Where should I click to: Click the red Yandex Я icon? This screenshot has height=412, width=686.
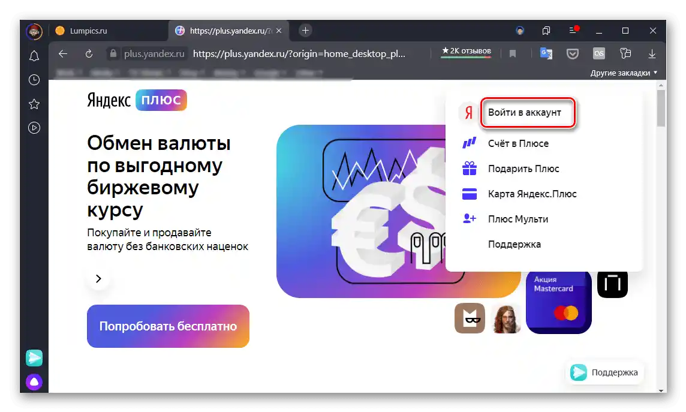coord(468,113)
